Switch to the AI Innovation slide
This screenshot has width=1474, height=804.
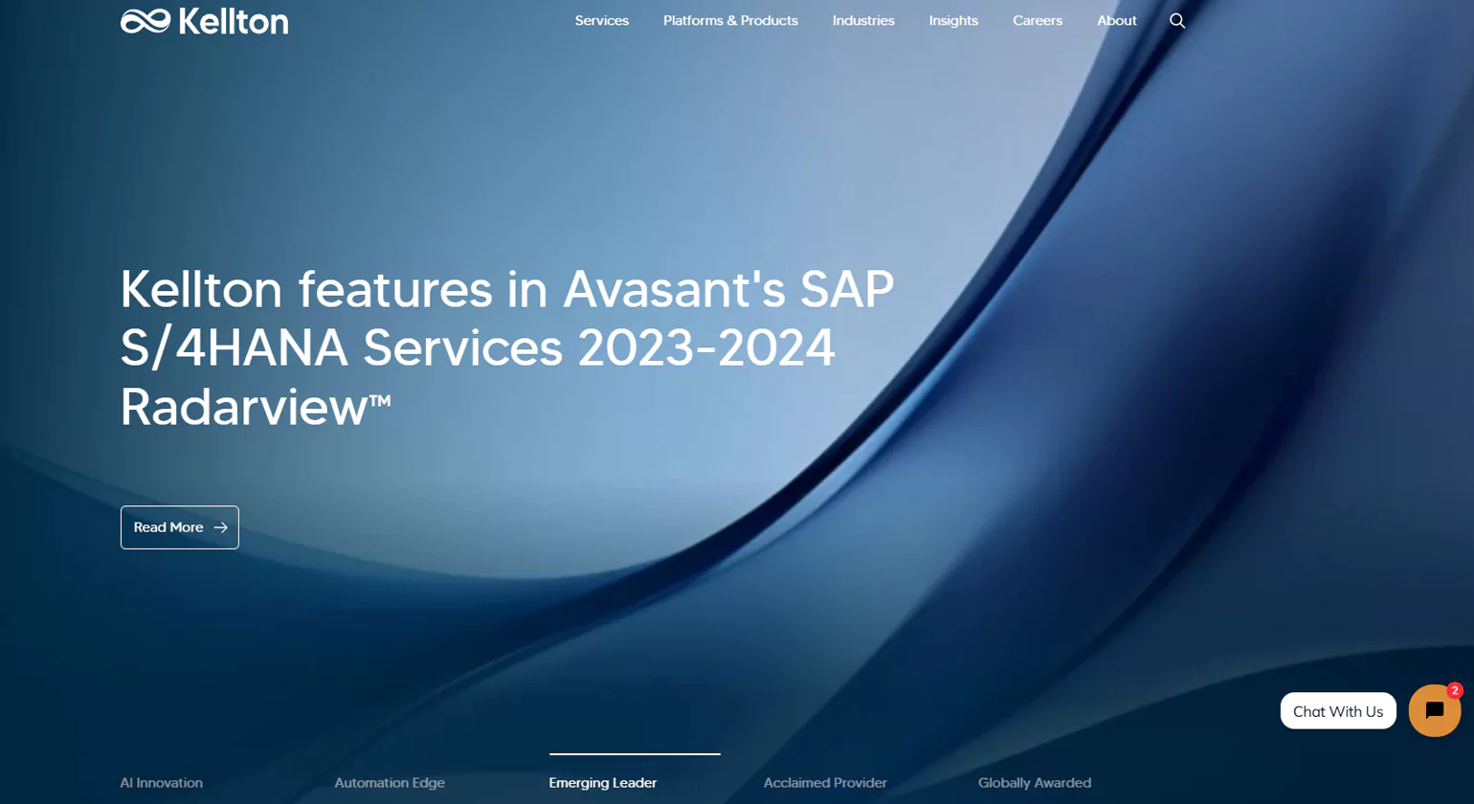point(162,783)
